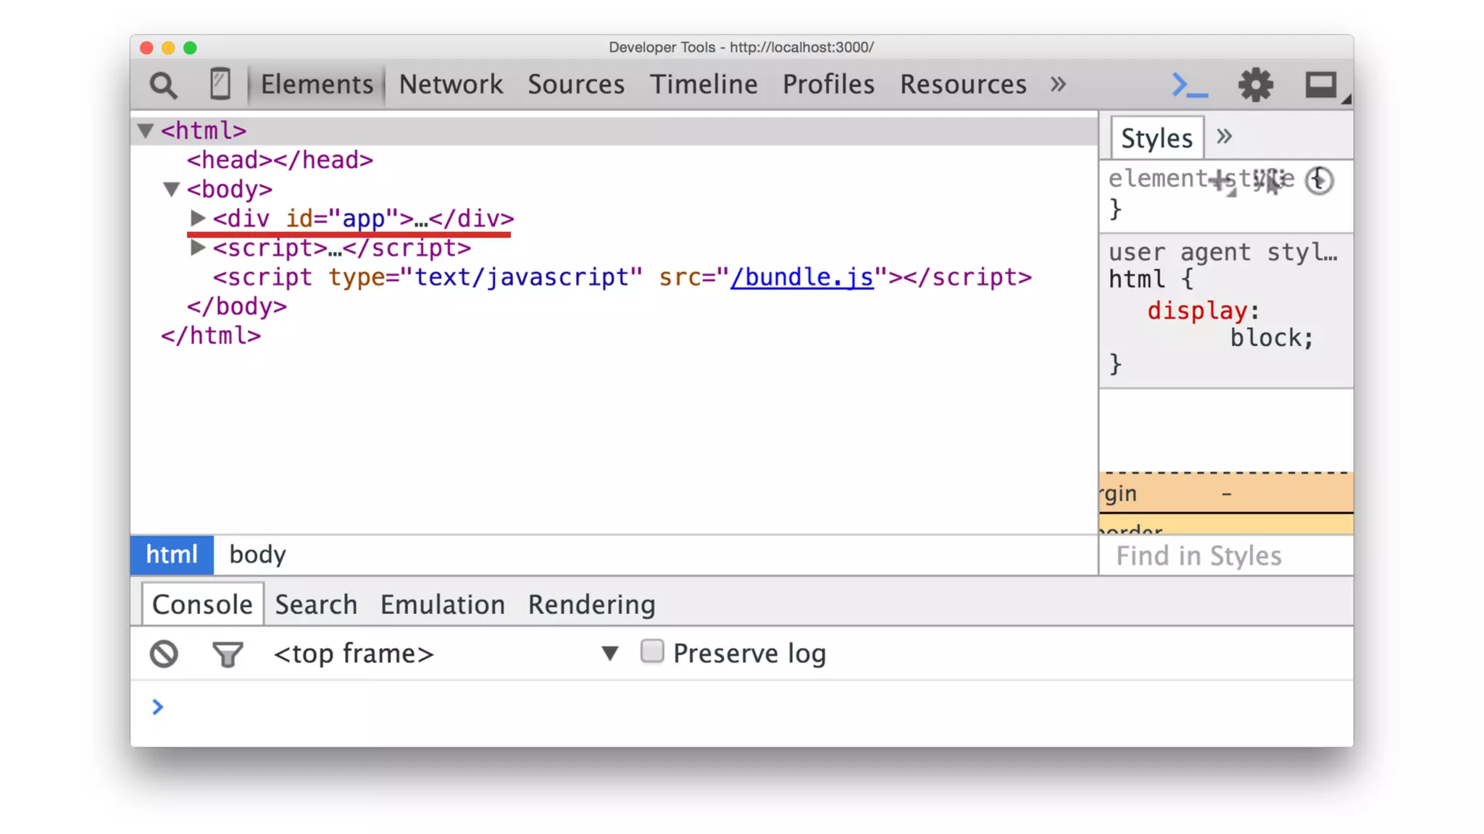Collapse the body element node

tap(171, 189)
